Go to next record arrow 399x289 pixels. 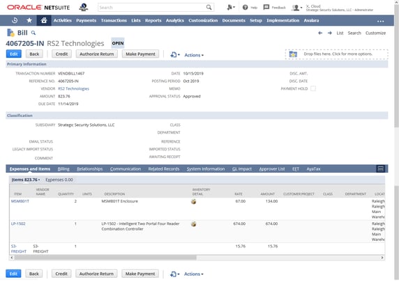coord(329,33)
